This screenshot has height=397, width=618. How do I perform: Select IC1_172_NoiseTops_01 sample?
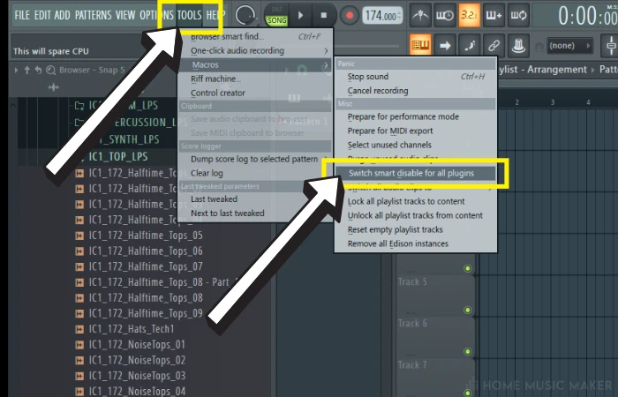[x=137, y=345]
